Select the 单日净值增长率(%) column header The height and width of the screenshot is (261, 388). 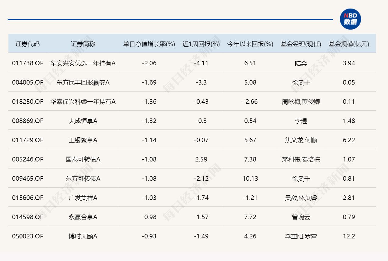click(149, 44)
